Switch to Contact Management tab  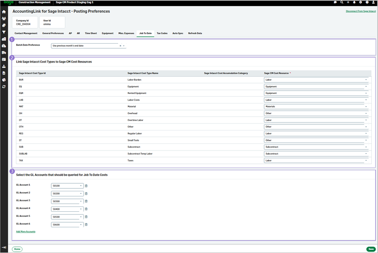click(26, 33)
